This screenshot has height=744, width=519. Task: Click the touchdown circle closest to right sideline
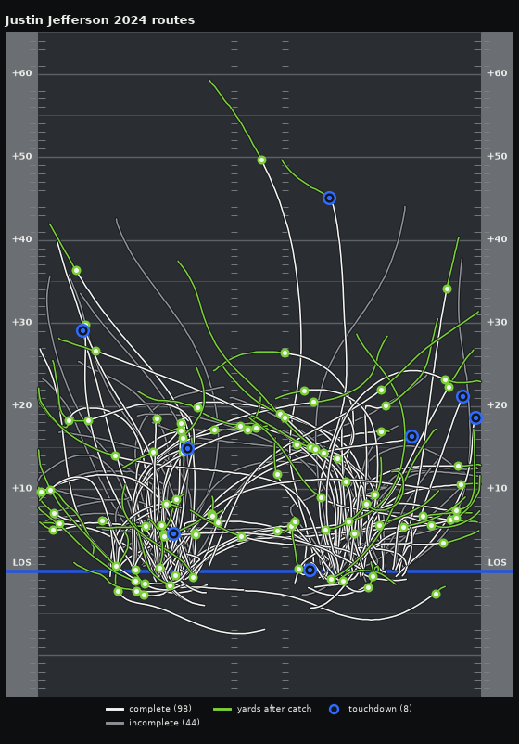coord(475,418)
